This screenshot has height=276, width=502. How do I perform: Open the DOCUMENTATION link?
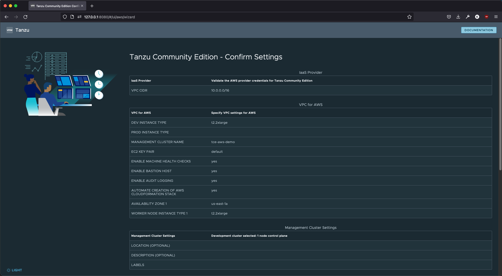coord(478,30)
